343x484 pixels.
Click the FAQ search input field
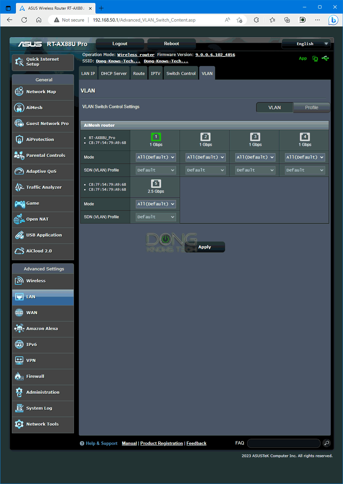click(284, 443)
